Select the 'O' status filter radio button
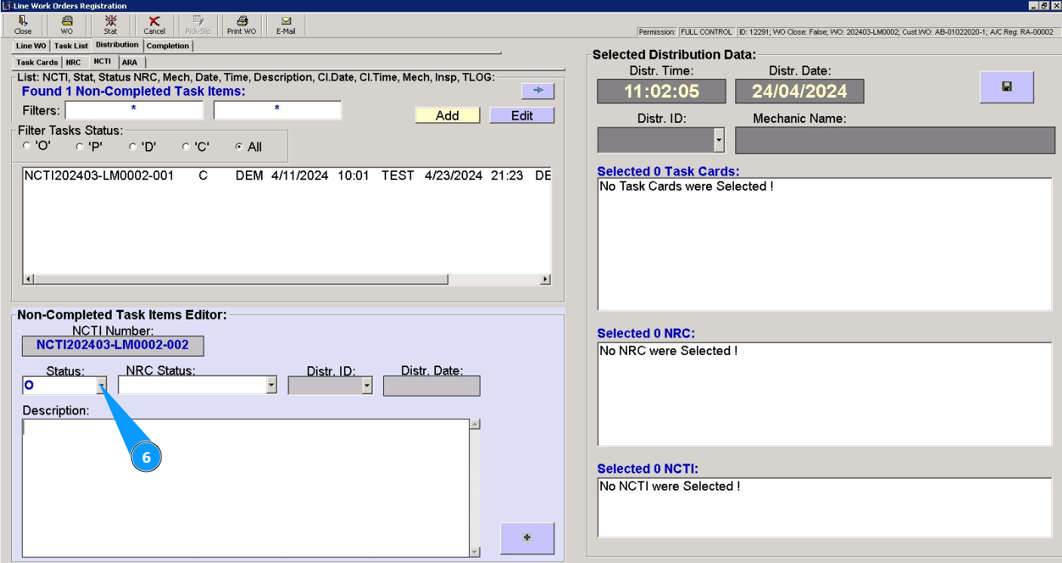 pos(28,147)
